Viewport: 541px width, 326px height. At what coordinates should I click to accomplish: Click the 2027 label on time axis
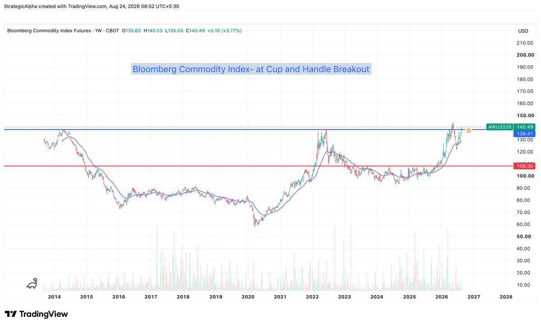click(474, 297)
